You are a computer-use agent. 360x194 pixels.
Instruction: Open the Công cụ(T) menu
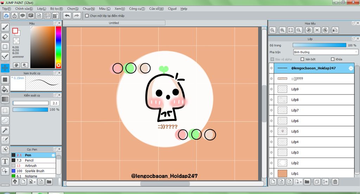[x=137, y=9]
